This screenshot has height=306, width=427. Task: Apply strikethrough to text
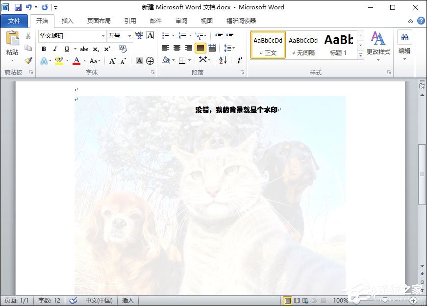(84, 49)
